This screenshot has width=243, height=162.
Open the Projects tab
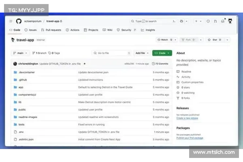(91, 30)
